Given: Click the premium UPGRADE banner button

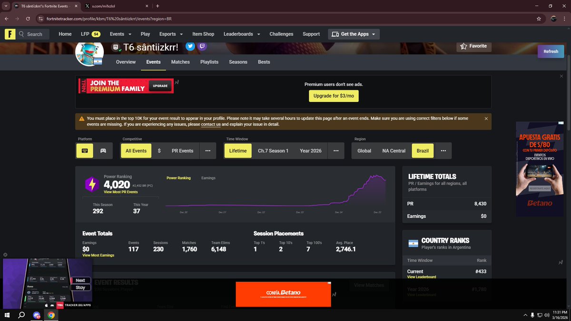Looking at the screenshot, I should [x=160, y=86].
